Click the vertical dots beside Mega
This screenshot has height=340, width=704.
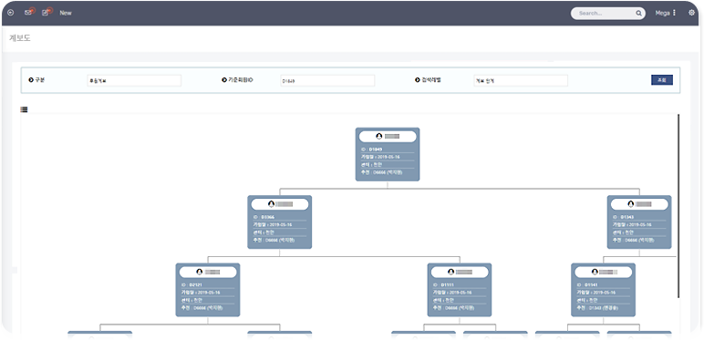(x=674, y=13)
